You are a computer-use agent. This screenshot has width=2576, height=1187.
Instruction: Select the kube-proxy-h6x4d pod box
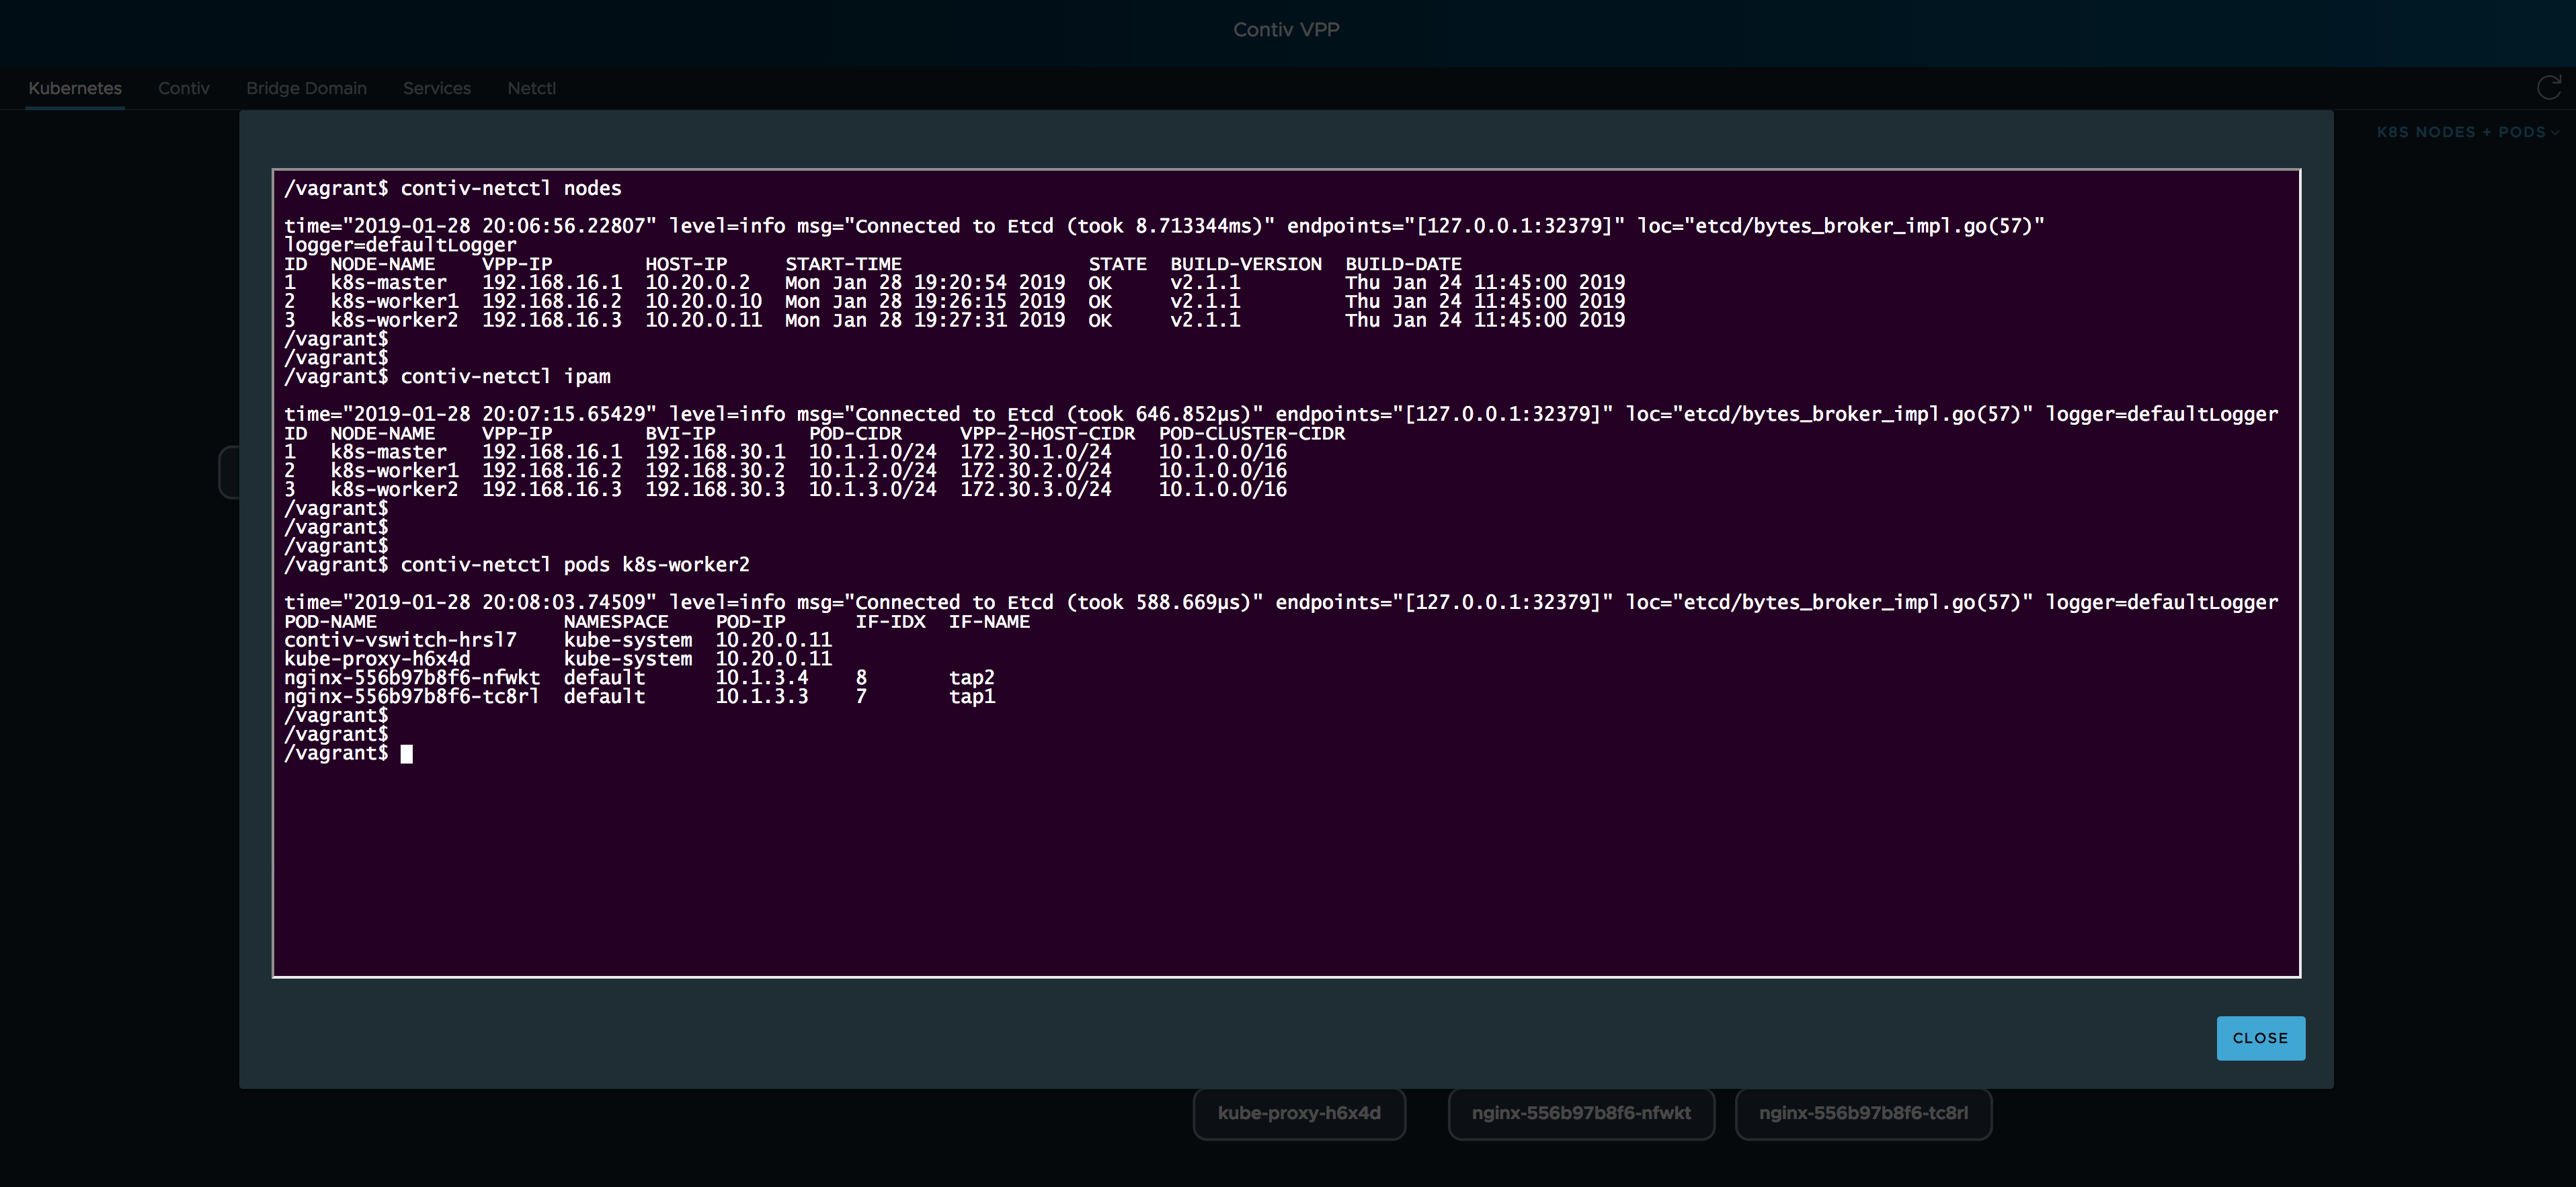[1299, 1113]
